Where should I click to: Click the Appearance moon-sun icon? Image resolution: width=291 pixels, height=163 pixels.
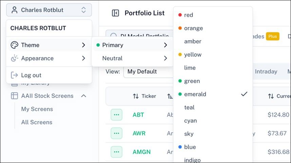click(14, 58)
